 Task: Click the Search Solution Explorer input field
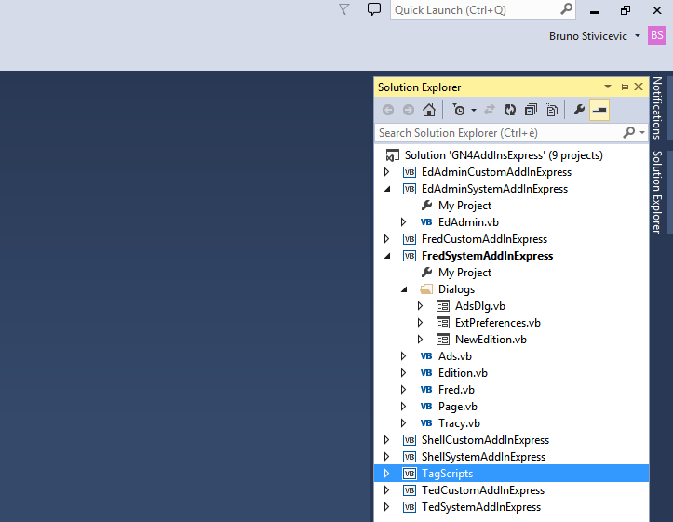(x=498, y=133)
